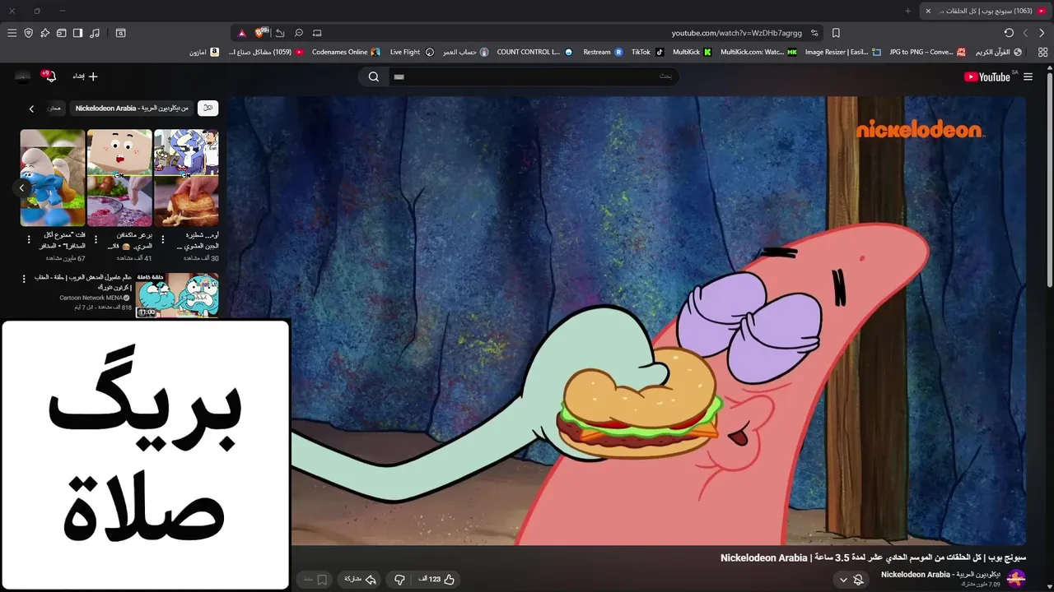Open the VPN shield icon in browser toolbar
Viewport: 1054px width, 592px height.
tap(28, 33)
